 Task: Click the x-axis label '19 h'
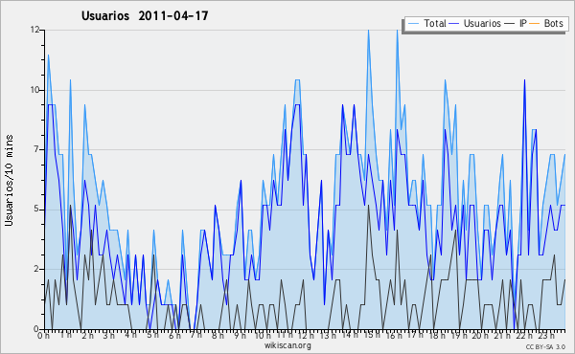point(458,335)
